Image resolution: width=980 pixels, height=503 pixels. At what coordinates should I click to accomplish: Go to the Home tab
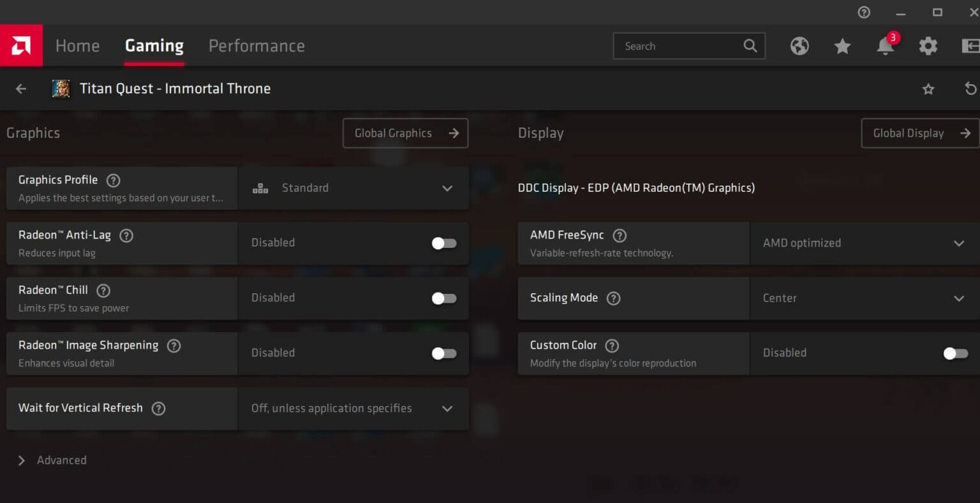[x=77, y=45]
